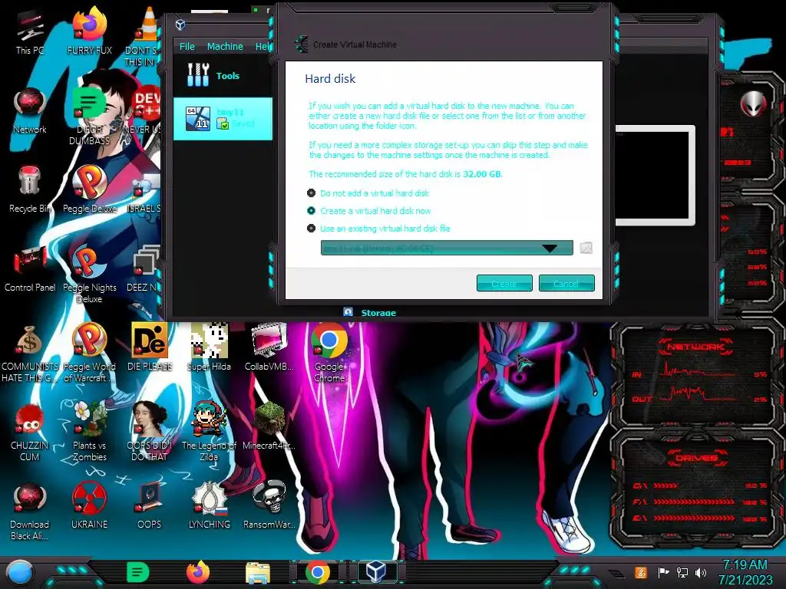
Task: Click the volume speaker tray icon
Action: (x=701, y=572)
